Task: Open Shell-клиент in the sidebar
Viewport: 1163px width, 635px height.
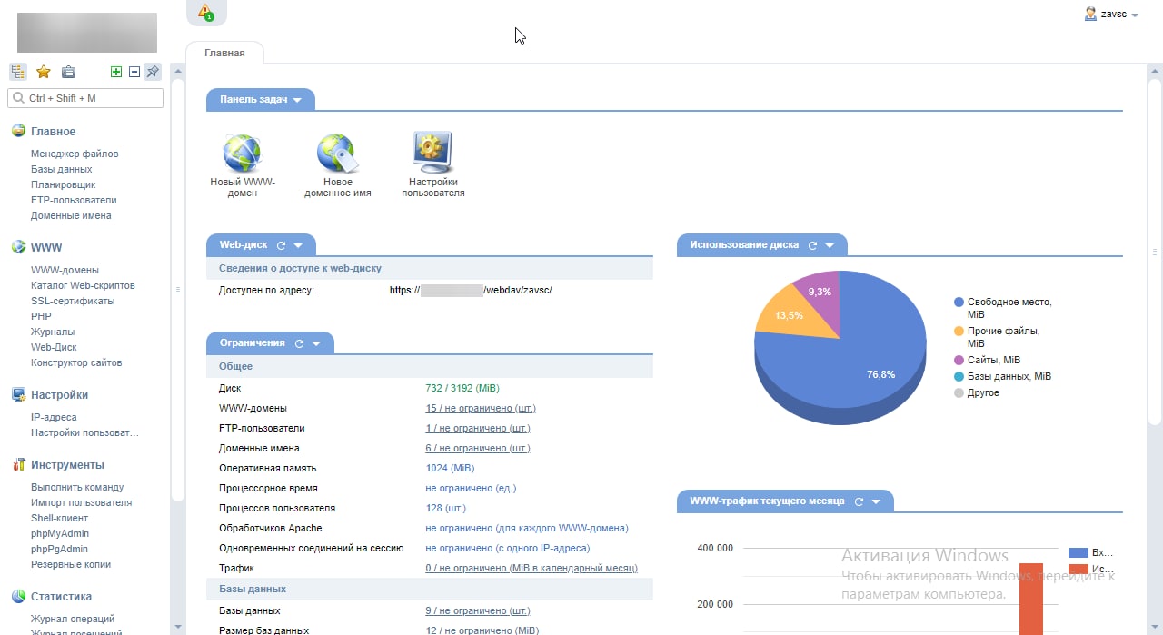Action: point(59,519)
